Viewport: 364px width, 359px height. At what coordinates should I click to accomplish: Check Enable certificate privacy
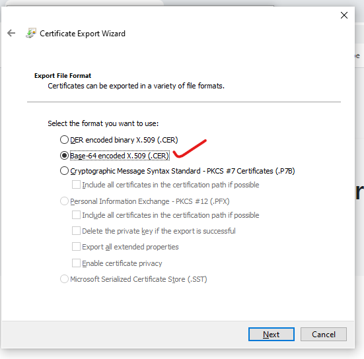click(76, 263)
